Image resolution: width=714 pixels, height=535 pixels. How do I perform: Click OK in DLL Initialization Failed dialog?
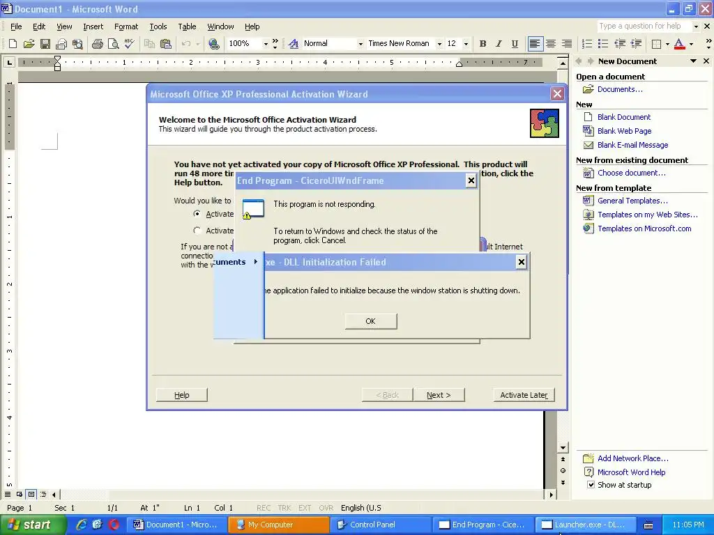[x=371, y=321]
